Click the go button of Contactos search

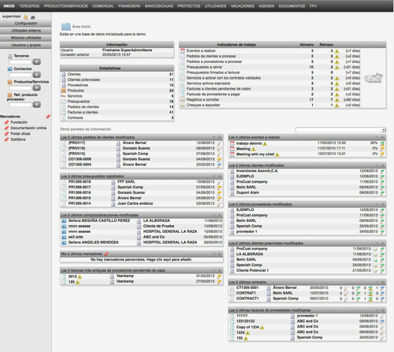coord(36,75)
